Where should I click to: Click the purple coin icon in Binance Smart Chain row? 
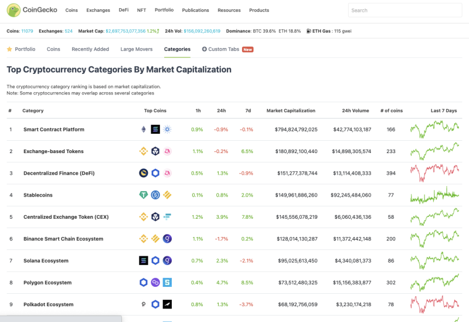pos(167,239)
